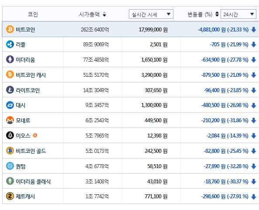
Task: Sort by 시가총액 using the sort arrows
Action: [x=104, y=14]
